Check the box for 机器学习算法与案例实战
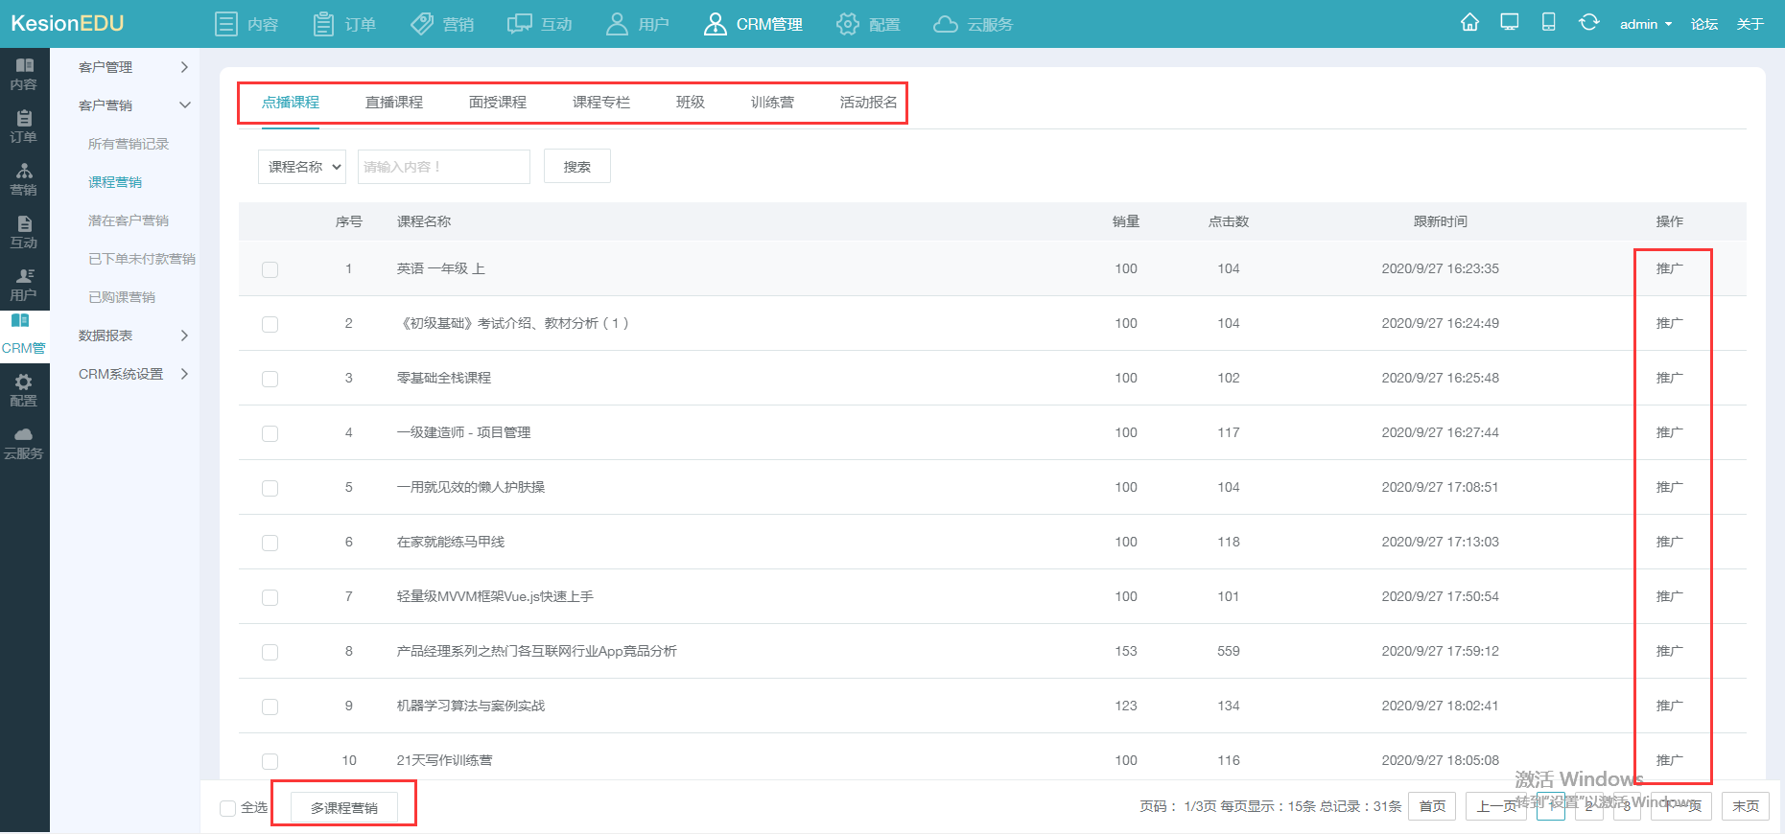The width and height of the screenshot is (1785, 834). 270,707
